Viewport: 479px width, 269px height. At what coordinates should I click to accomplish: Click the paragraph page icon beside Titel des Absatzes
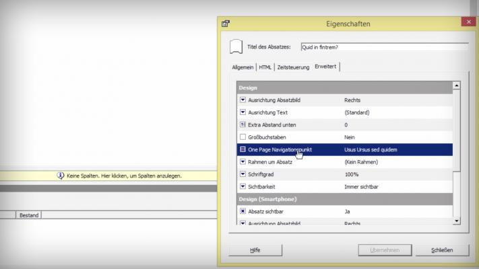(236, 46)
